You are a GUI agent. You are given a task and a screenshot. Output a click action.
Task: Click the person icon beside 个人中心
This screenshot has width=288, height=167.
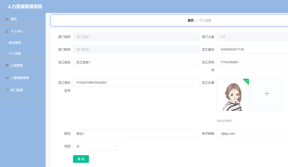(7, 31)
